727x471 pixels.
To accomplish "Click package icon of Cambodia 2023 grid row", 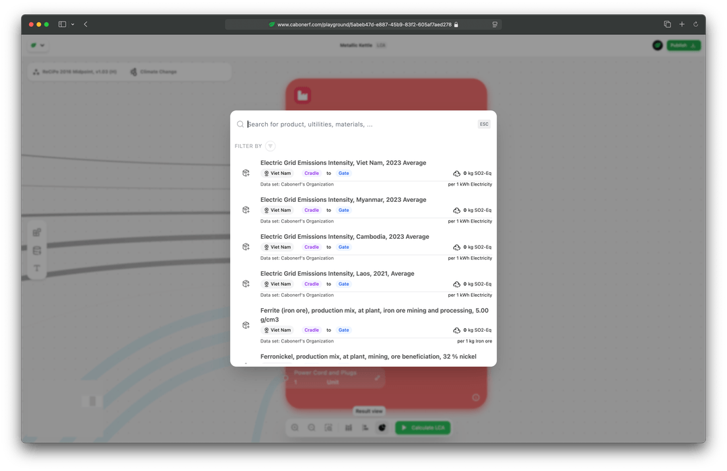I will [246, 247].
